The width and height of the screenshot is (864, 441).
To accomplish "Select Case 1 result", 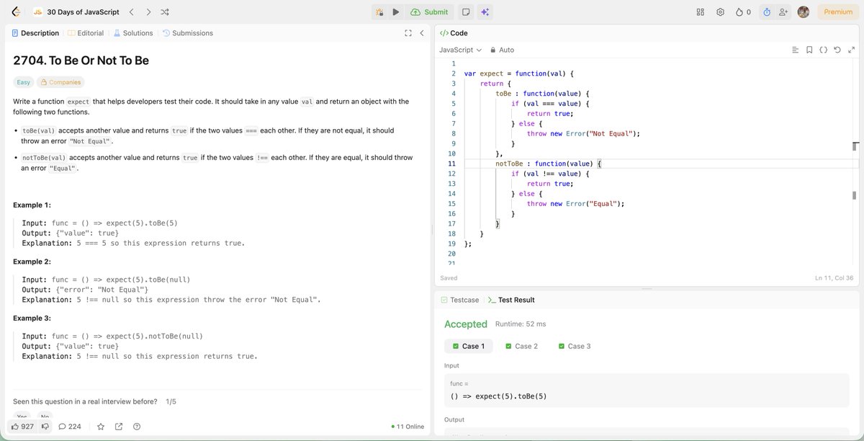I will point(469,346).
